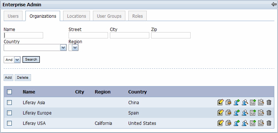Check the Liferay Asia row checkbox
Image resolution: width=278 pixels, height=133 pixels.
click(x=9, y=102)
